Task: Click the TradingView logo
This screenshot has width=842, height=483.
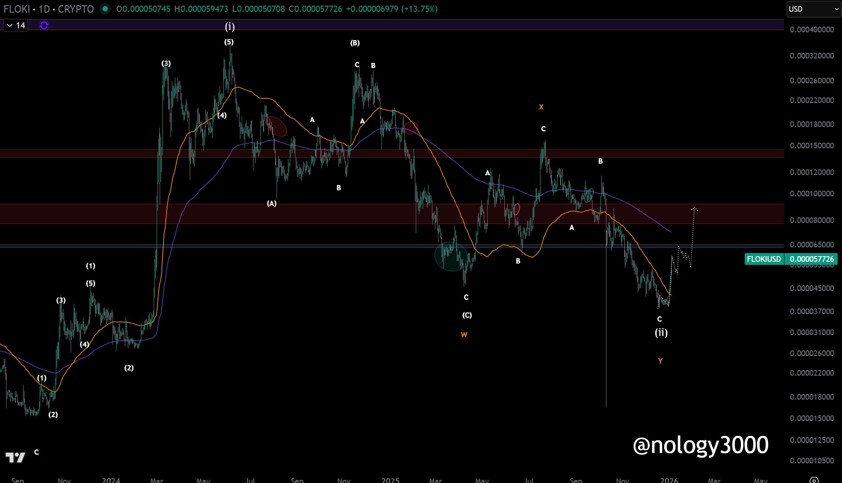Action: (15, 457)
